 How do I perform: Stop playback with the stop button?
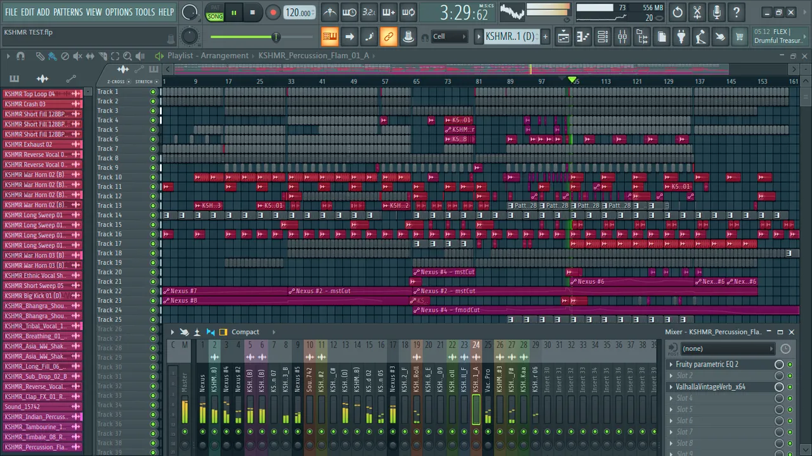tap(252, 13)
